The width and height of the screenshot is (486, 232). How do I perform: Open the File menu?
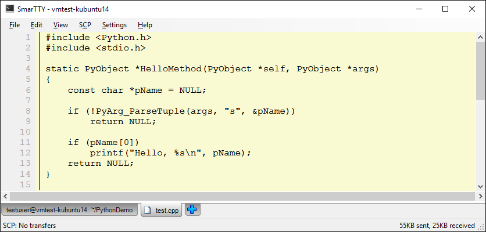click(x=15, y=25)
